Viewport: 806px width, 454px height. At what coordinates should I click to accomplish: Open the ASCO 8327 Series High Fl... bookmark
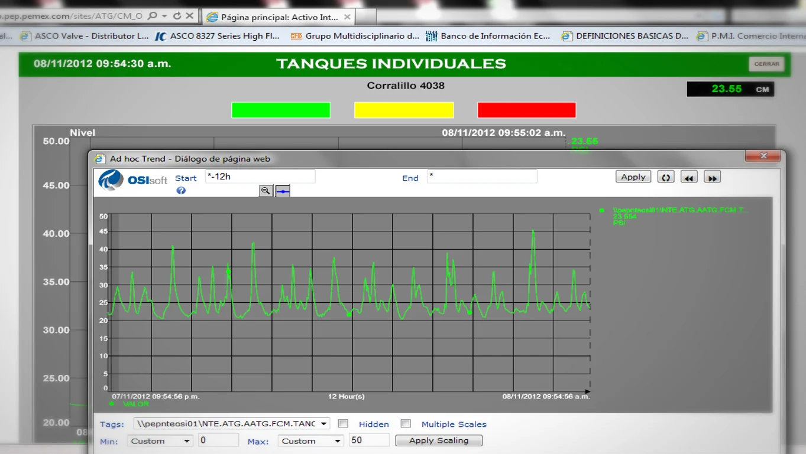217,36
